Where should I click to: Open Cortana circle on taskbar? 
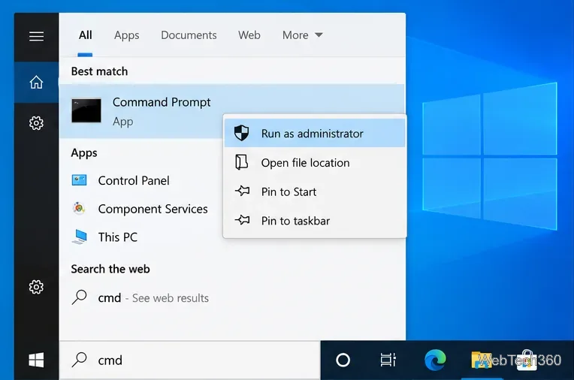(343, 360)
